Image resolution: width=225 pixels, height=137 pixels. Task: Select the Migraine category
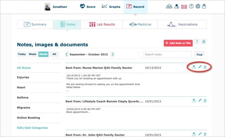tap(24, 107)
